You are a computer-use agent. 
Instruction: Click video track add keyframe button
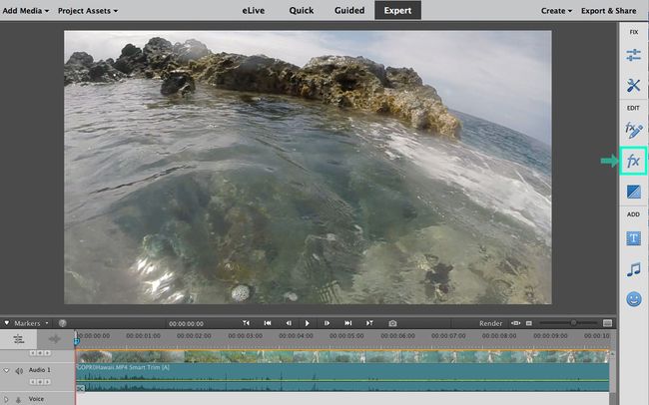[x=40, y=353]
